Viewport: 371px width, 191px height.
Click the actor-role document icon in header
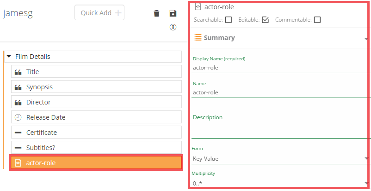click(x=198, y=6)
